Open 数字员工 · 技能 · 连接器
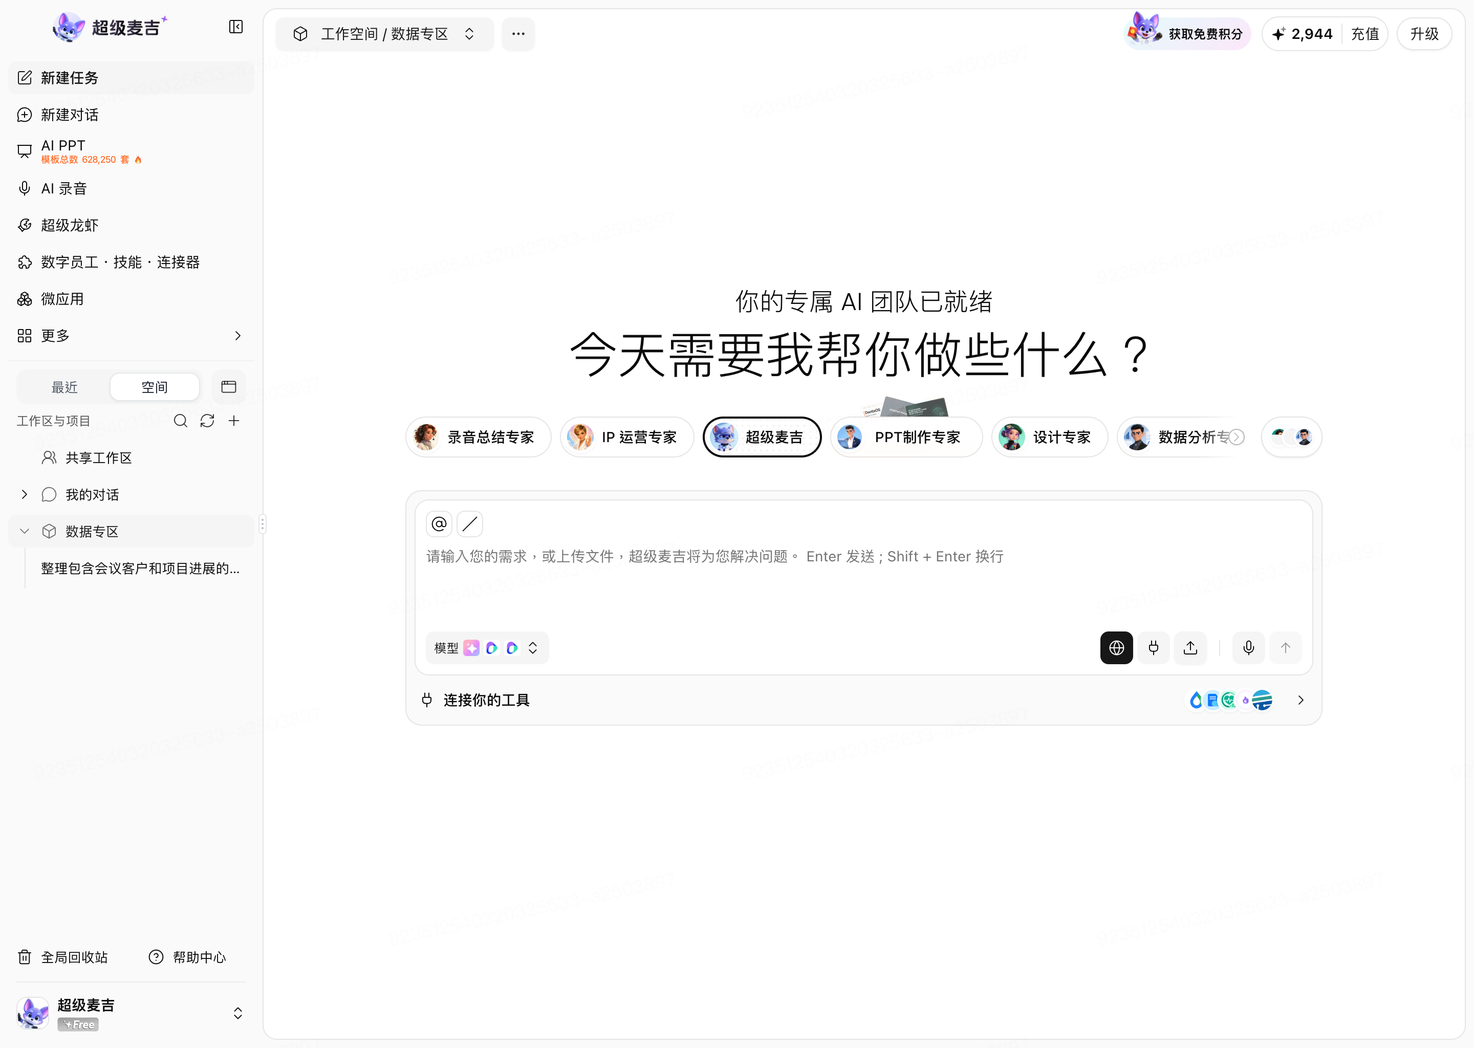This screenshot has height=1048, width=1474. point(131,262)
